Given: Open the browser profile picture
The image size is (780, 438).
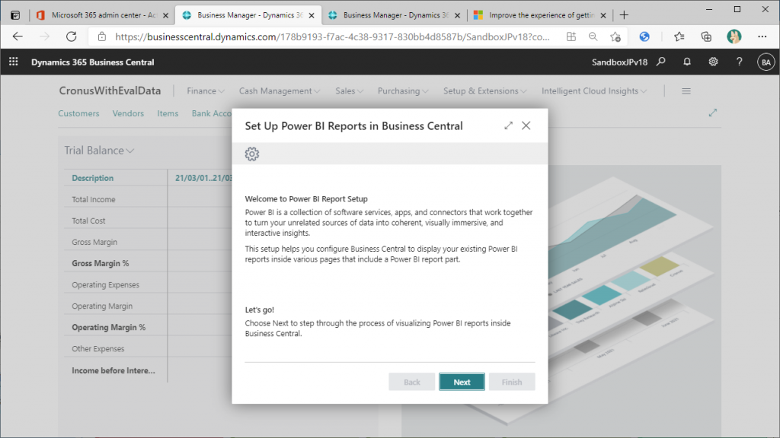Looking at the screenshot, I should [x=734, y=36].
